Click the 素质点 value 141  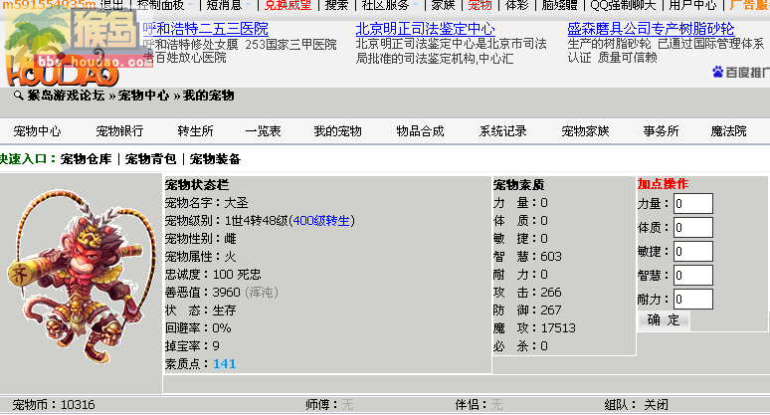tap(225, 364)
